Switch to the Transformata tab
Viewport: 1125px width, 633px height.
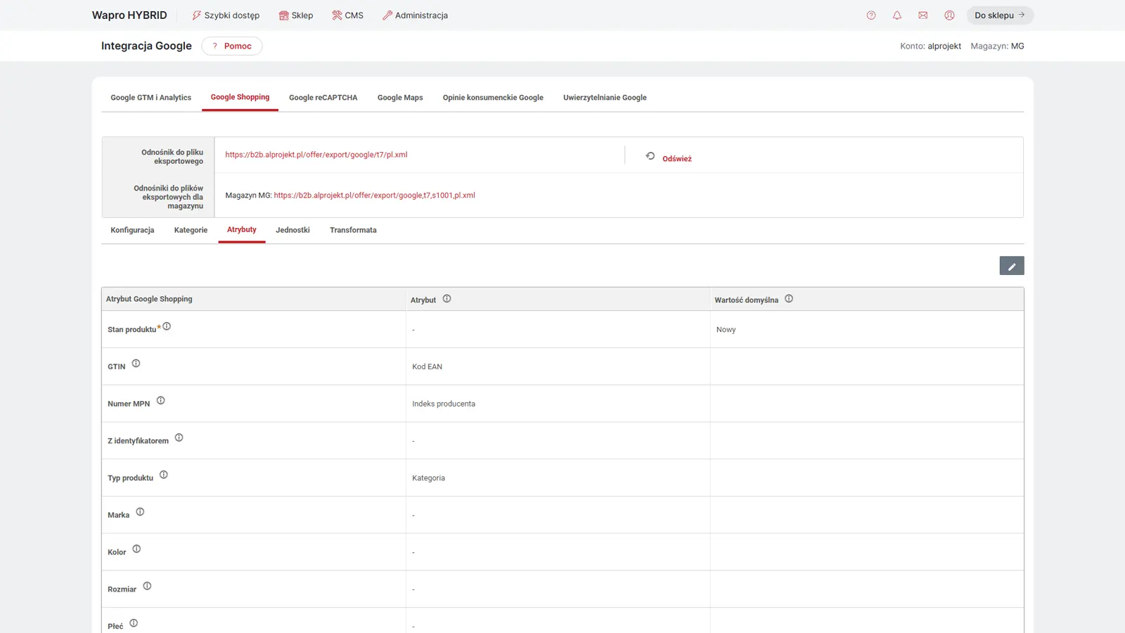[354, 230]
